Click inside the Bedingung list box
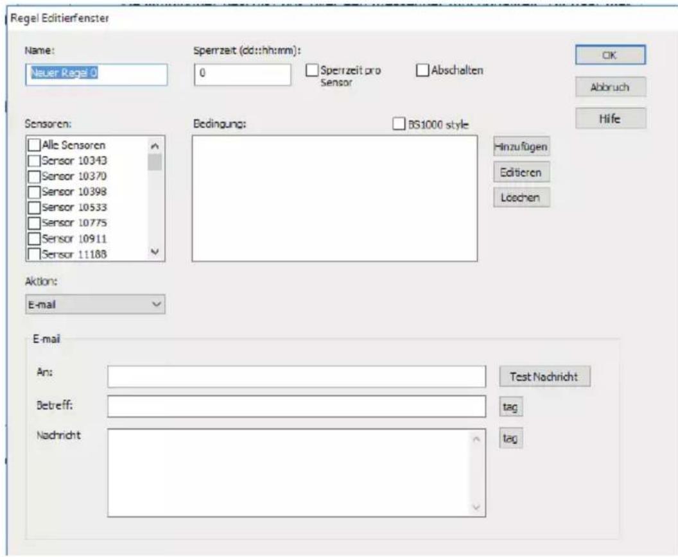Viewport: 678px width, 557px height. tap(335, 198)
